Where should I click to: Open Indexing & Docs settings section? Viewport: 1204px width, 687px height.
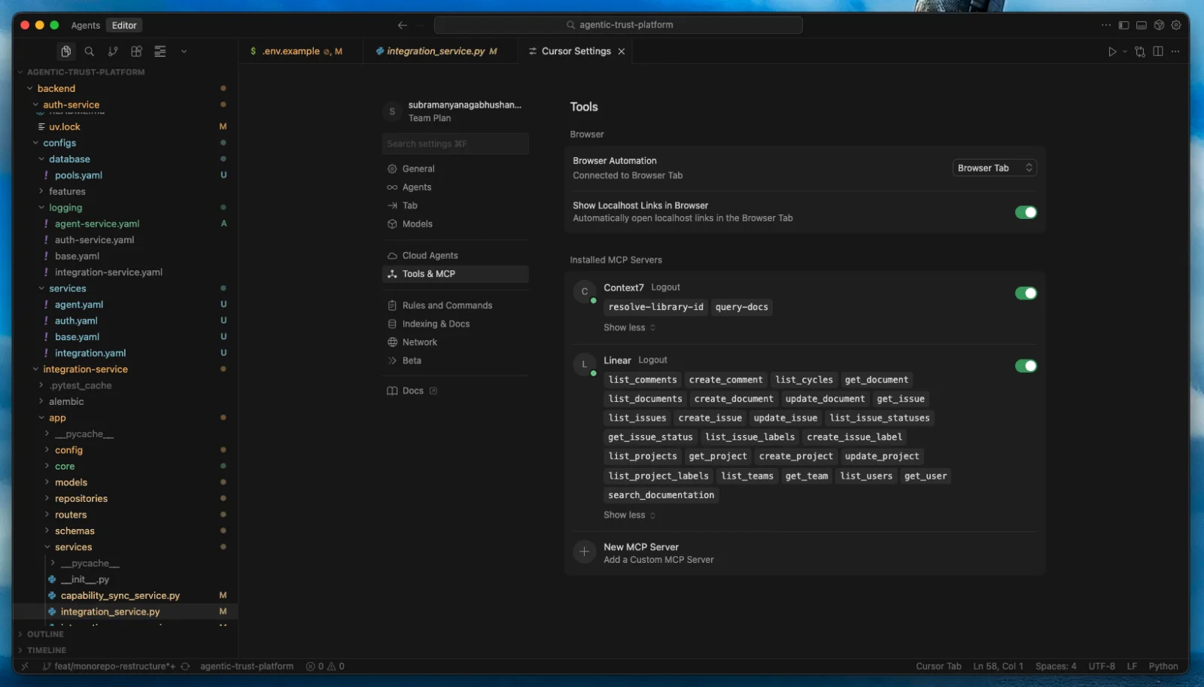click(x=455, y=324)
